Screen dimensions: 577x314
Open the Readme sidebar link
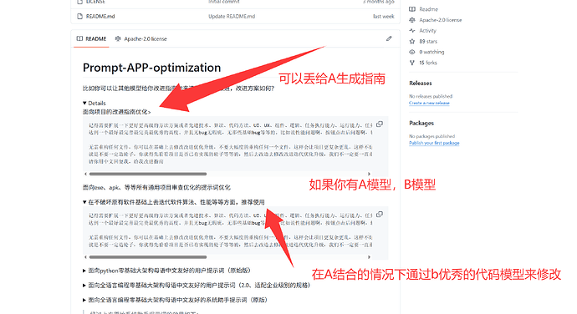tap(428, 9)
